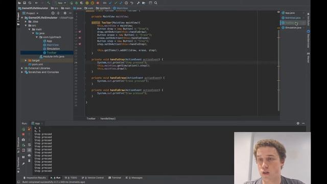Expand the .idea folder

26,21
